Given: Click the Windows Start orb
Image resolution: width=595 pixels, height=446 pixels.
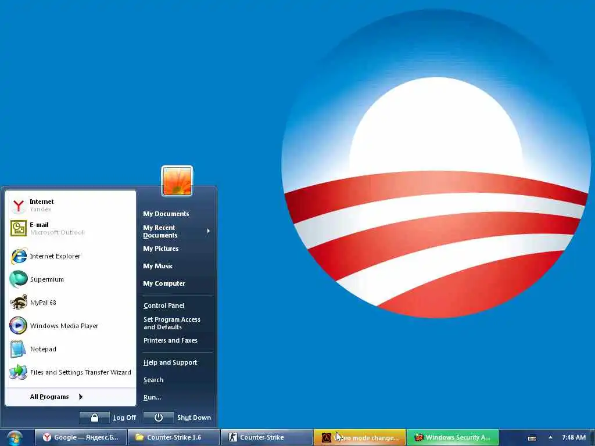Looking at the screenshot, I should coord(15,438).
